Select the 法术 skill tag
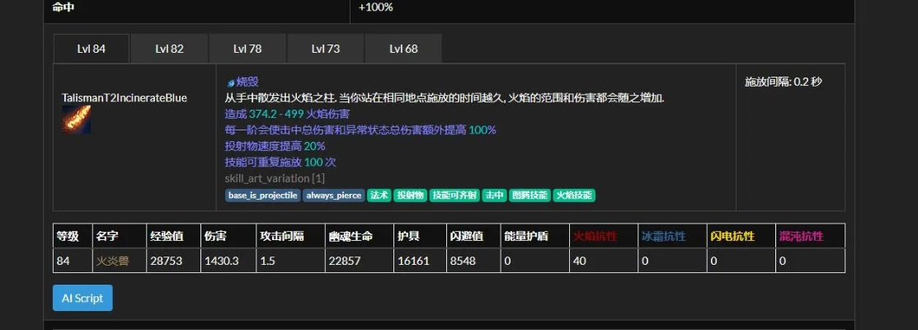 379,196
